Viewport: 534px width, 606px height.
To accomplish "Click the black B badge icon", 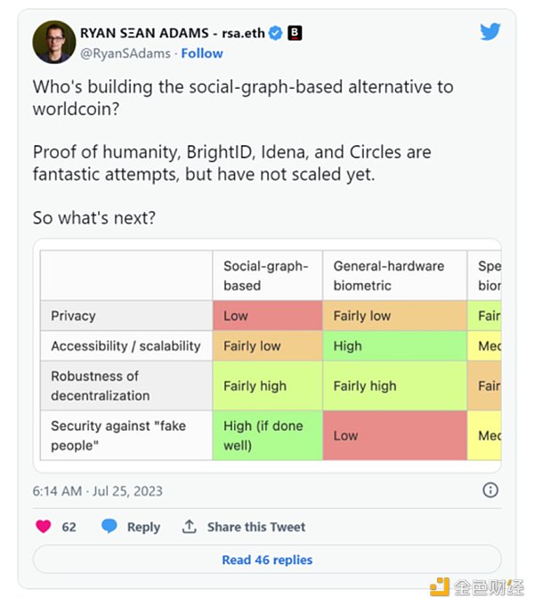I will coord(295,33).
